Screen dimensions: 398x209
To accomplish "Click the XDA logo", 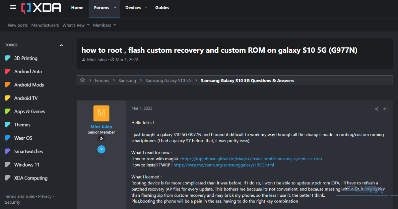I will tap(41, 8).
